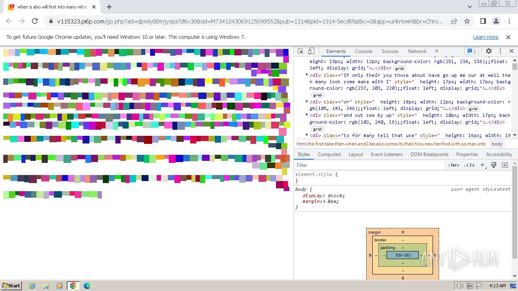This screenshot has height=291, width=518.
Task: Open the Styles sub-tab
Action: point(304,154)
